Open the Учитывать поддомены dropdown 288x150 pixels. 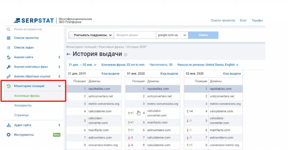pos(91,35)
